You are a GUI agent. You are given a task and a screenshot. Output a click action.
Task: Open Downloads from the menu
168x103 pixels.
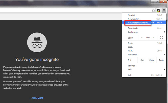(x=144, y=28)
